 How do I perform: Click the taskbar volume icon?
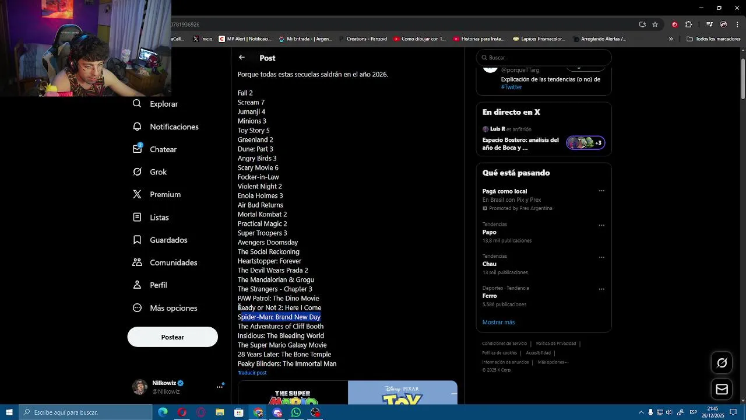[x=669, y=412]
